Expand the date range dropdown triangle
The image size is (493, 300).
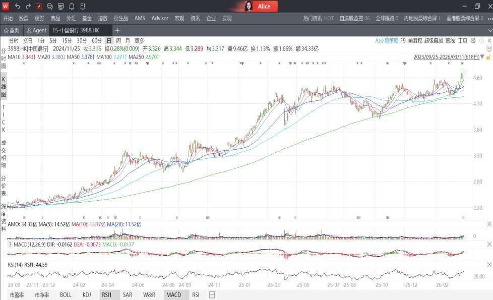coord(483,57)
